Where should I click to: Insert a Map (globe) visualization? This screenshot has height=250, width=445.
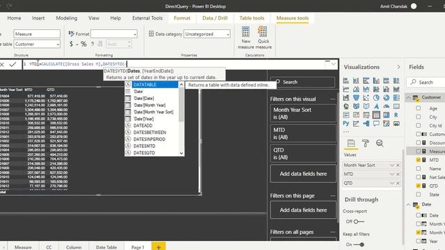click(346, 106)
